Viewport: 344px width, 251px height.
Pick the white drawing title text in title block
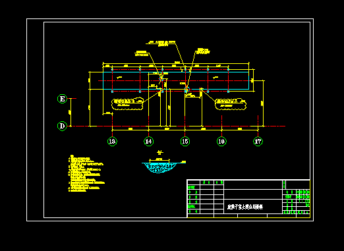(x=245, y=207)
